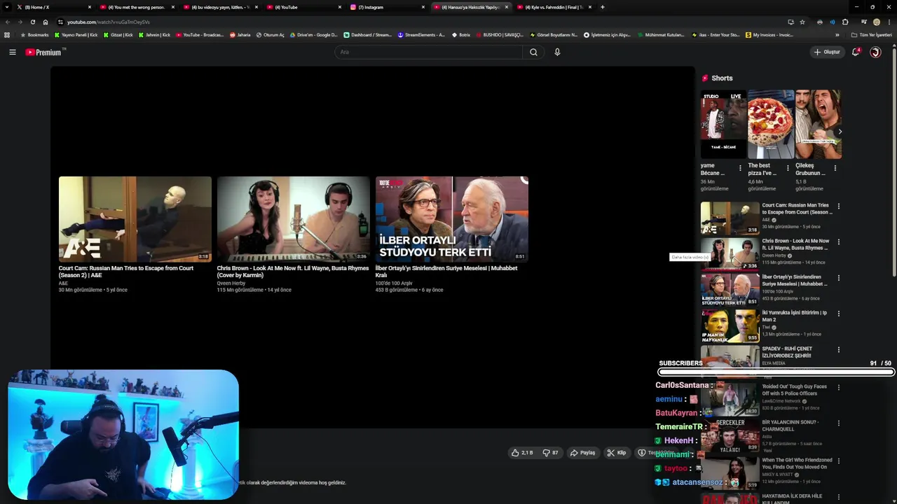This screenshot has width=897, height=504.
Task: Switch to 'You met the wrong person' tab
Action: point(137,7)
